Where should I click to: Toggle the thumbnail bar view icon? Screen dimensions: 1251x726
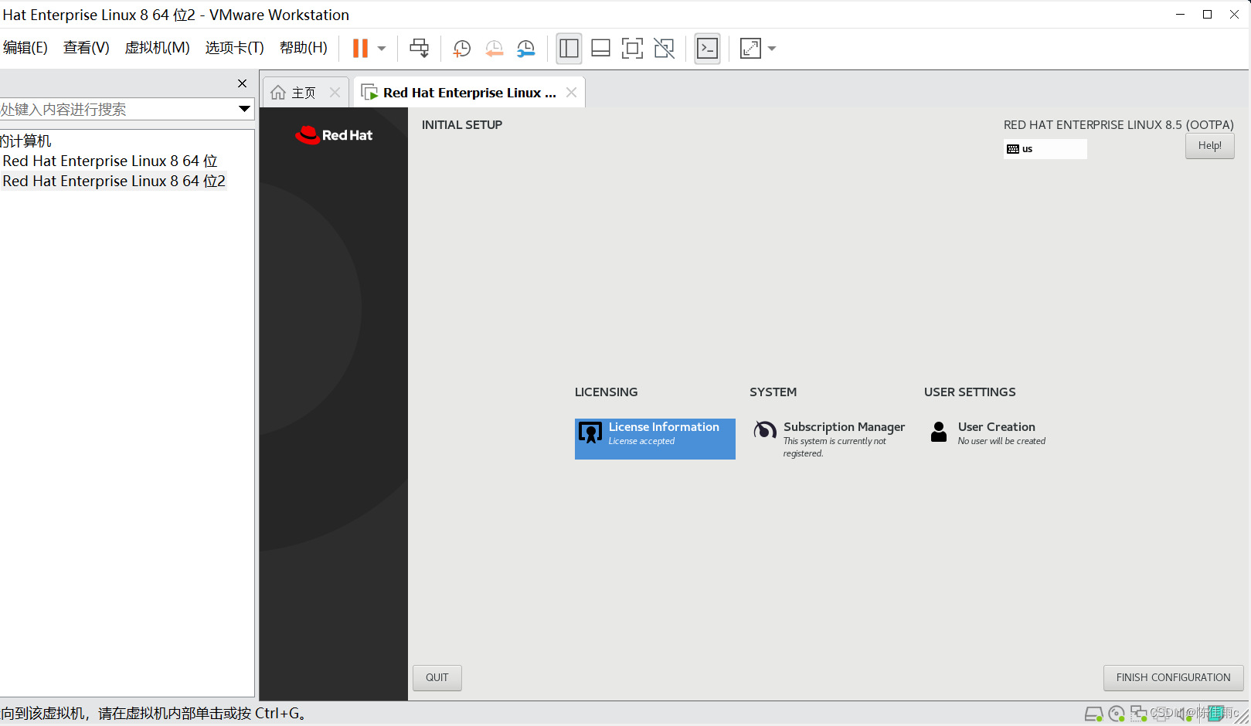(x=600, y=48)
